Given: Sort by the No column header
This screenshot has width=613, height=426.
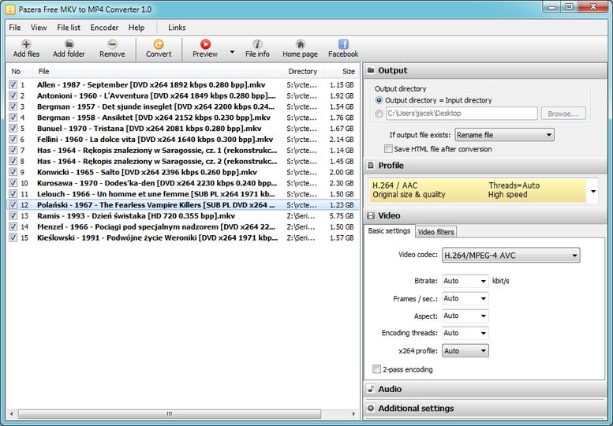Looking at the screenshot, I should pyautogui.click(x=20, y=71).
